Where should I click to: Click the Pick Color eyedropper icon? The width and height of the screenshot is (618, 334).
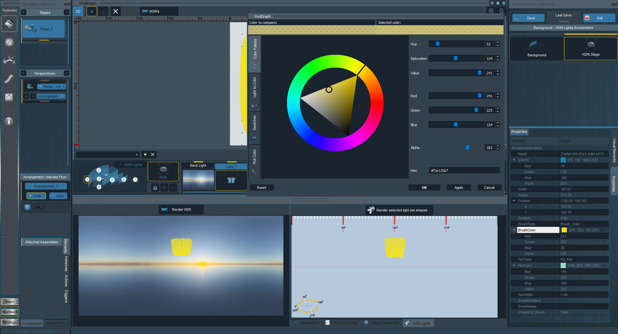point(254,172)
